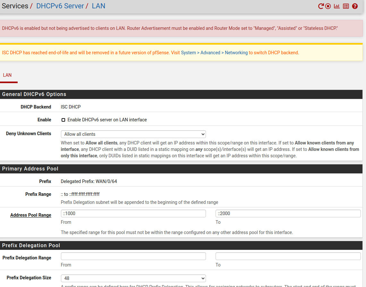
Task: Click the Prefix Delegation Range From field
Action: (x=133, y=256)
